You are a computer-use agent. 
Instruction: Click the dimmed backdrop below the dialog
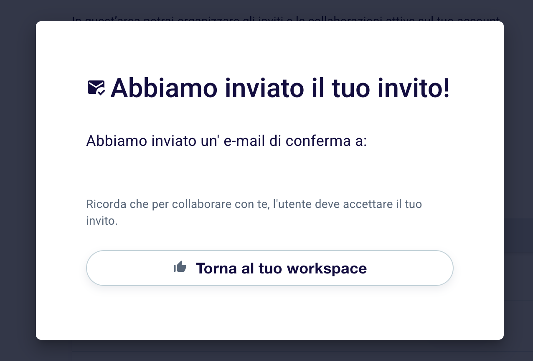click(266, 351)
